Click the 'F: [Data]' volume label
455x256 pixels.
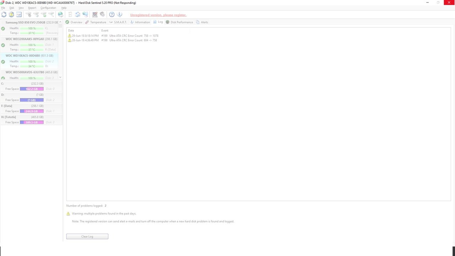[7, 106]
